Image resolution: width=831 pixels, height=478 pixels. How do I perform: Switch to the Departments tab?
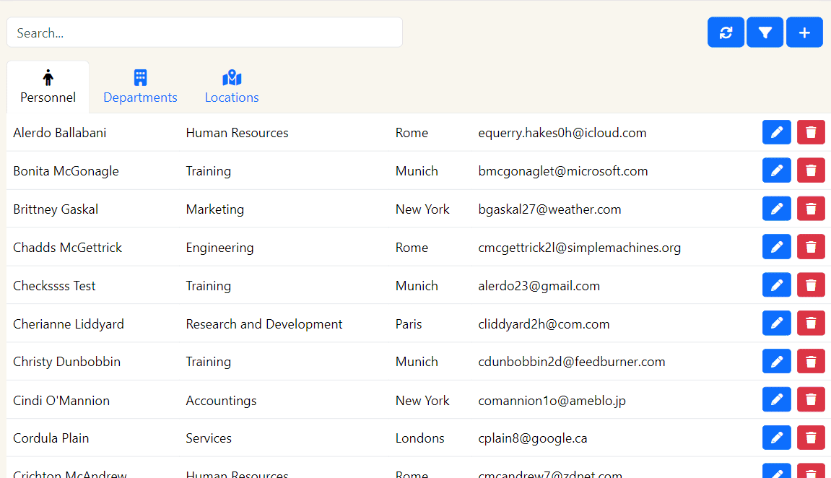tap(140, 87)
